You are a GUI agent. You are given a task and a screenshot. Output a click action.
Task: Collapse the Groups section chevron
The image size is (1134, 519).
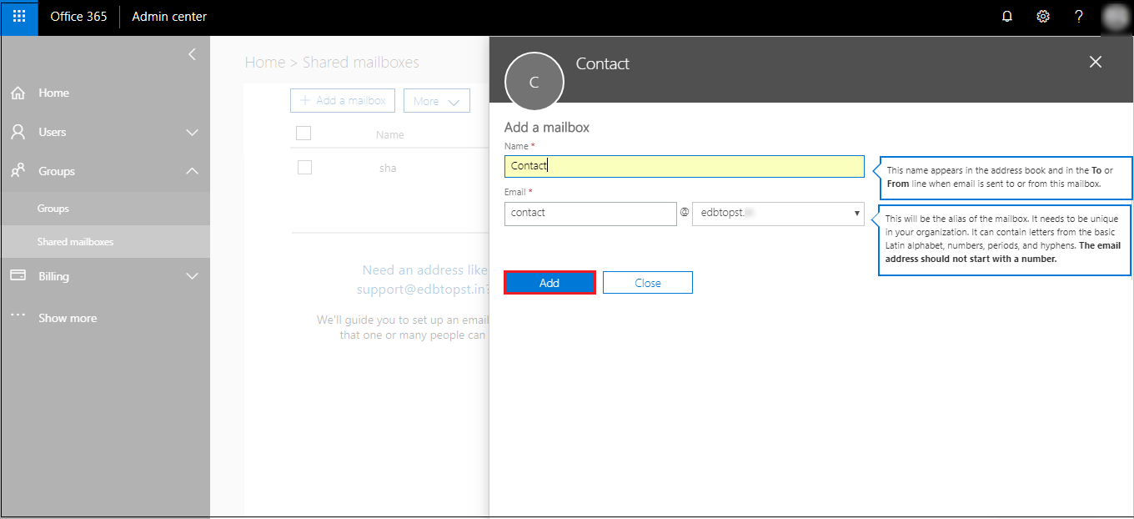[x=192, y=171]
